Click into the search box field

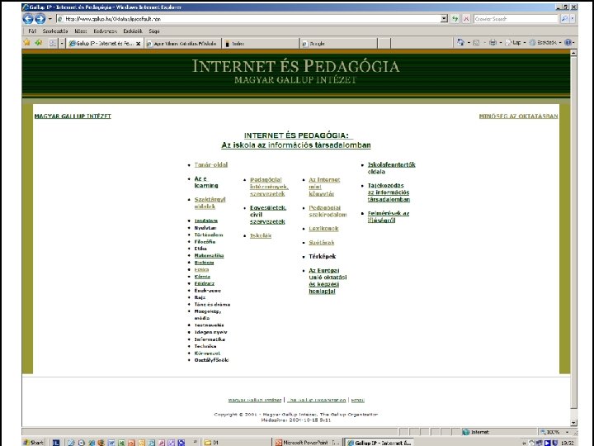pos(516,18)
